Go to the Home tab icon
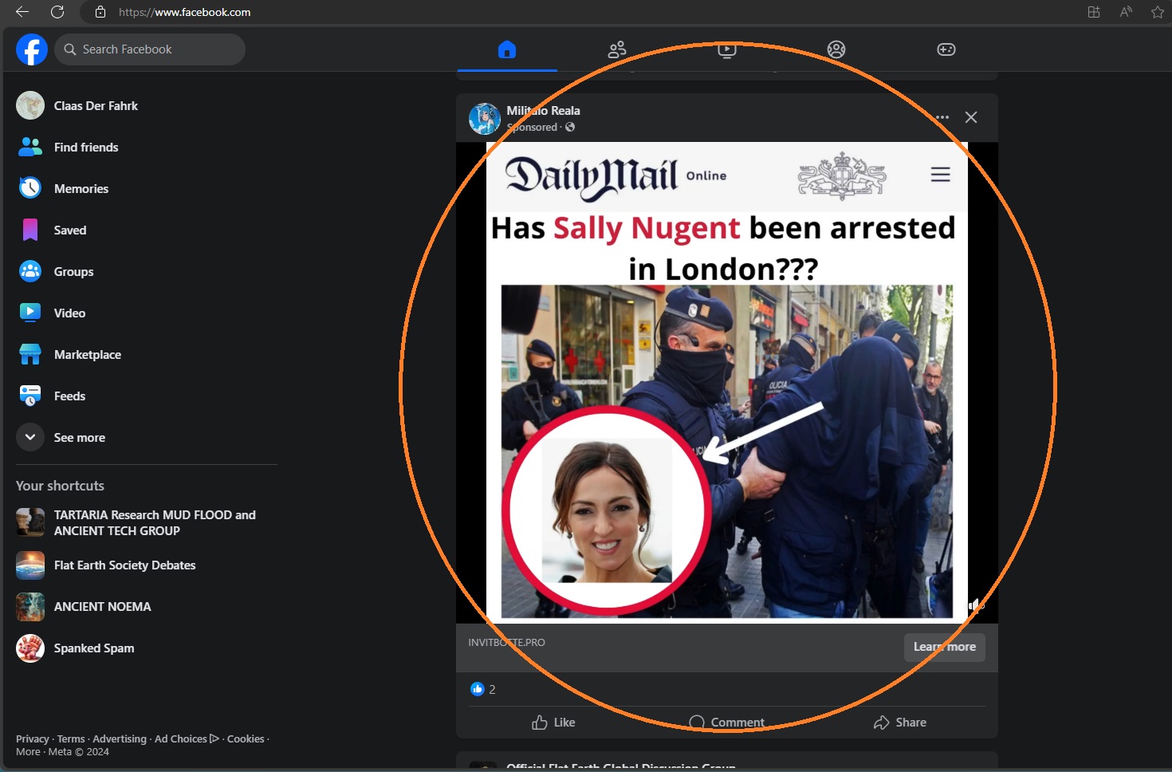The width and height of the screenshot is (1172, 772). pyautogui.click(x=507, y=49)
